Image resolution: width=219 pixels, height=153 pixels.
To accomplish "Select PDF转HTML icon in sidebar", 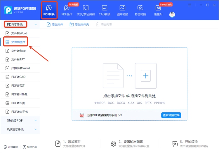I will (x=7, y=94).
